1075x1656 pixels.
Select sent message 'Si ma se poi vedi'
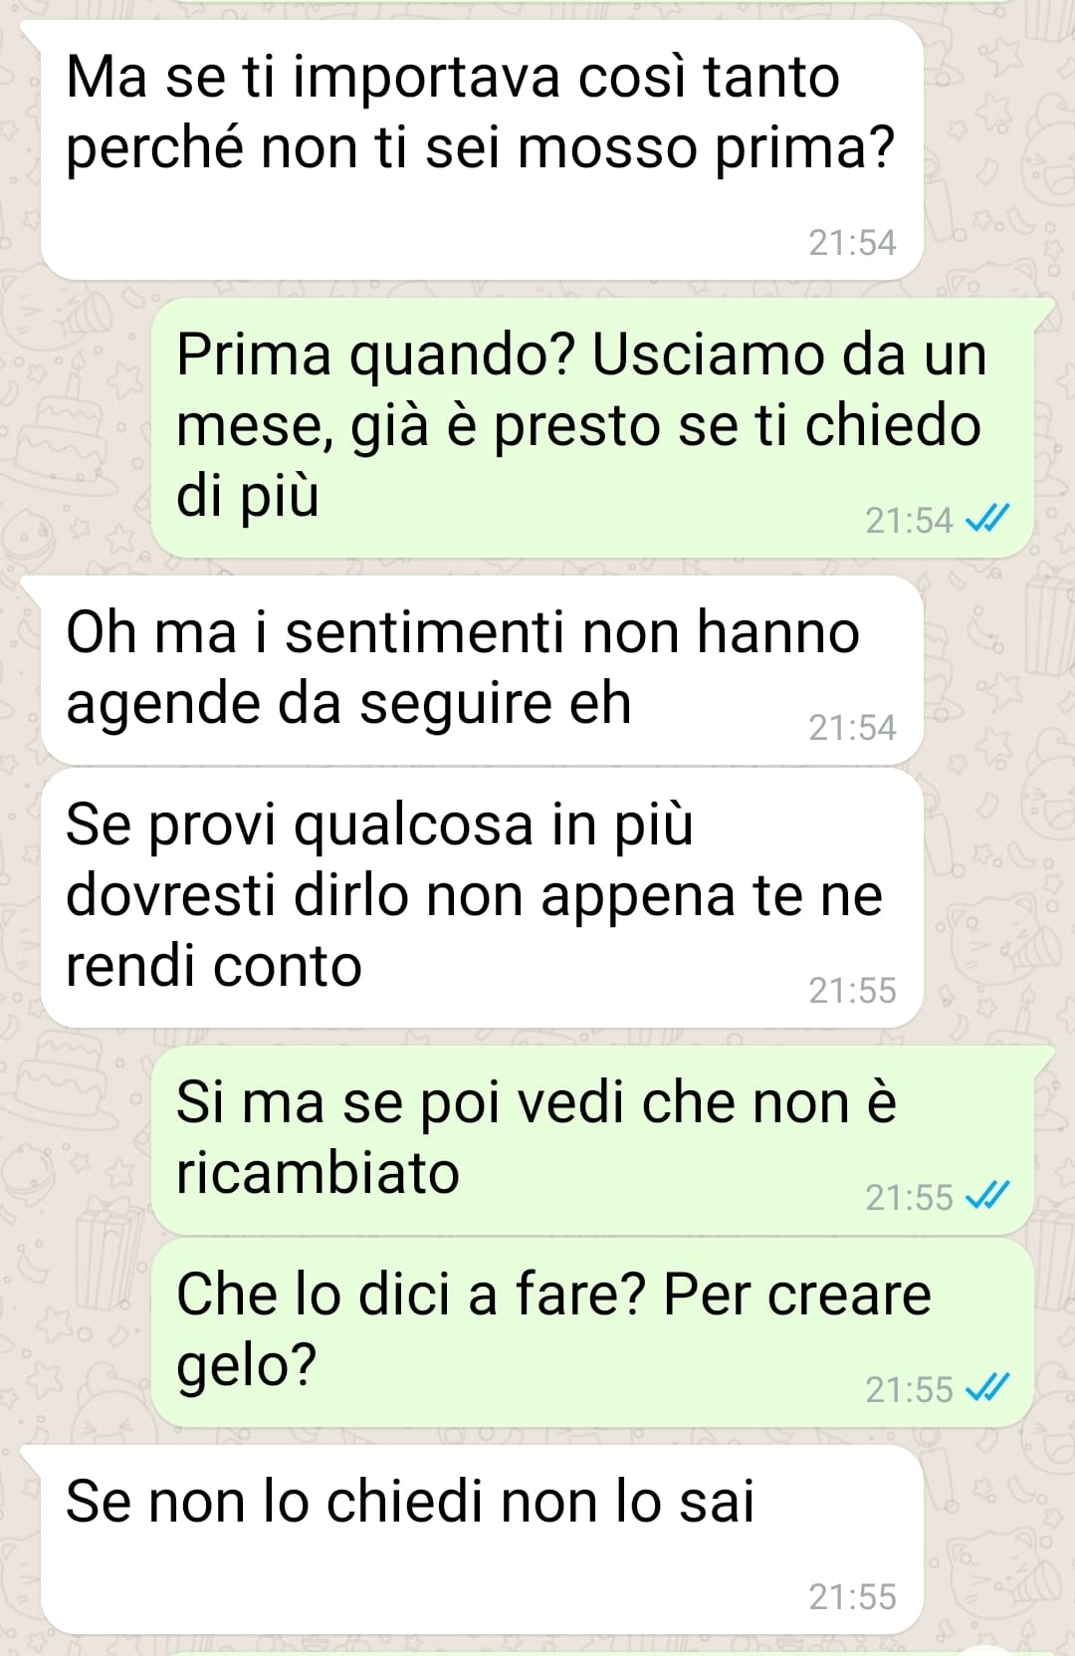click(x=592, y=1140)
